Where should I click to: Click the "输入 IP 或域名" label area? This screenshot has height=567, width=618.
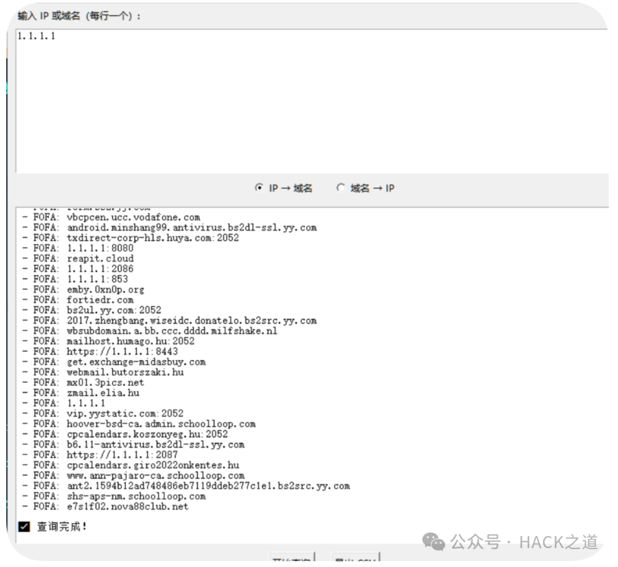coord(74,17)
